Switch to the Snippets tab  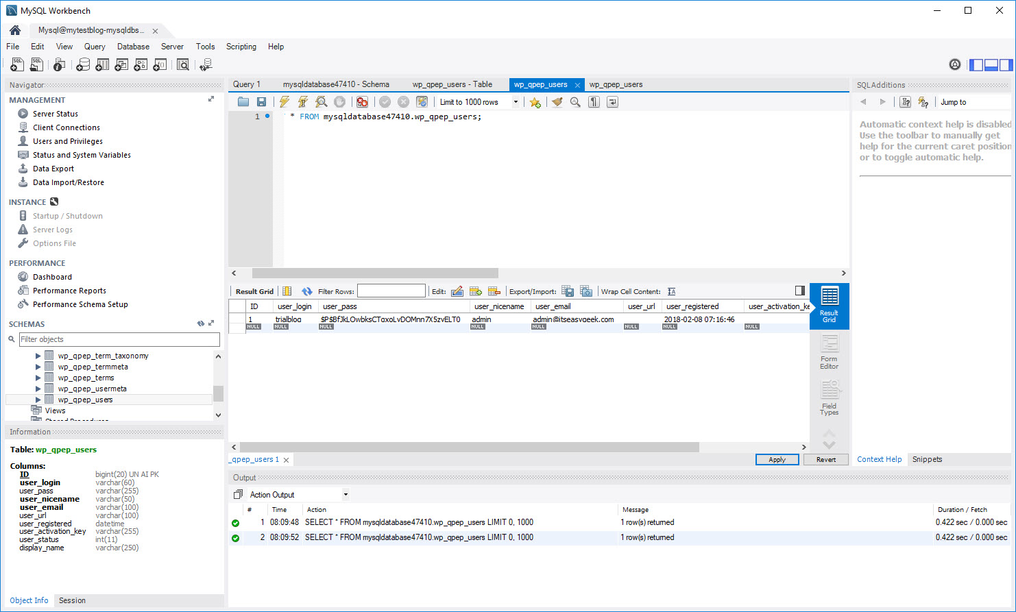pyautogui.click(x=927, y=459)
